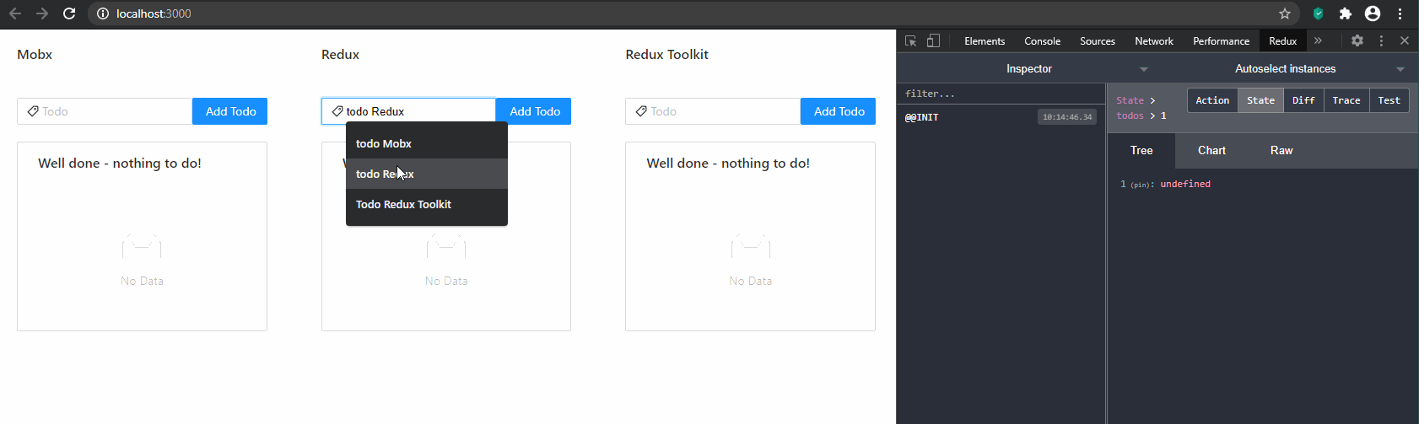Choose 'todo Redux' autocomplete suggestion
The image size is (1419, 424).
coord(427,174)
